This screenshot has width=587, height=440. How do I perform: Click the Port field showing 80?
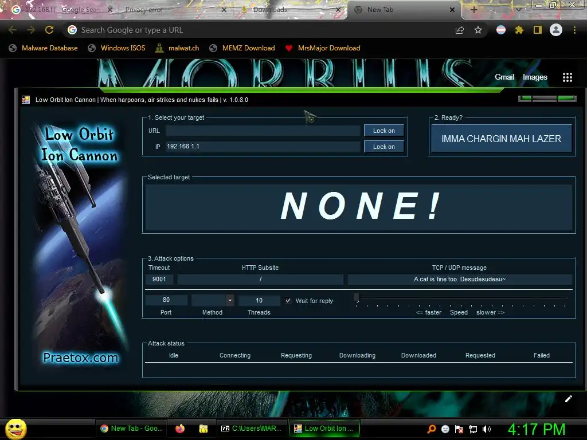click(166, 300)
